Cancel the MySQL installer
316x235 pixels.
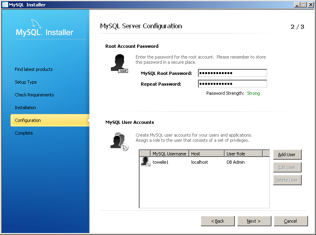coord(291,221)
